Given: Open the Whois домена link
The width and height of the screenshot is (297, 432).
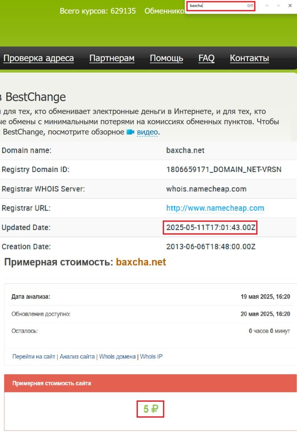Looking at the screenshot, I should (x=117, y=356).
